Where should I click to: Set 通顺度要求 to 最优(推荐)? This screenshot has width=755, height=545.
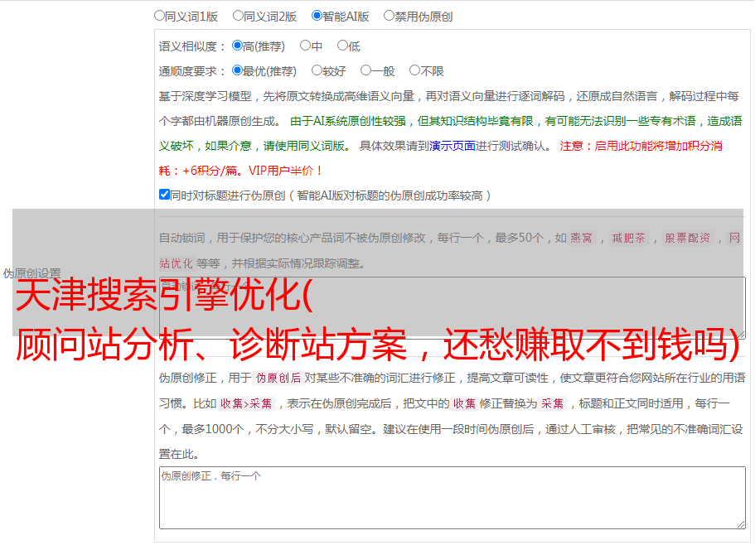point(237,70)
